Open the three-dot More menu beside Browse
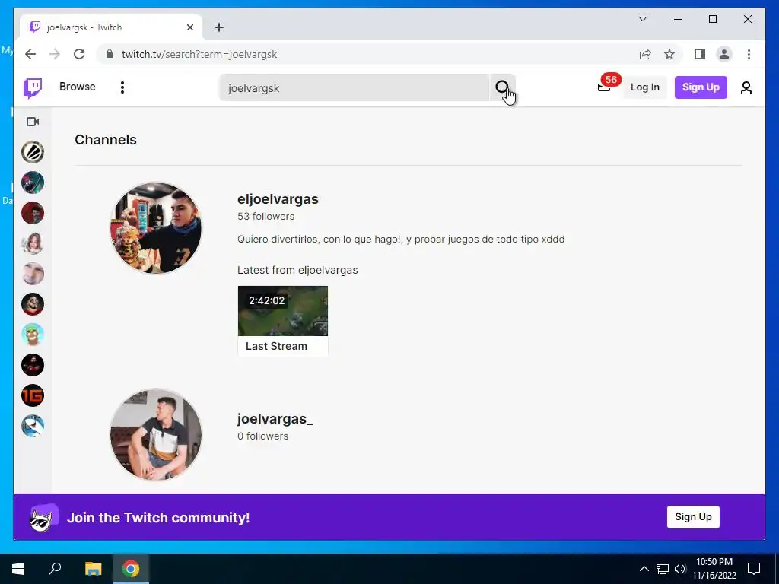 click(x=122, y=87)
